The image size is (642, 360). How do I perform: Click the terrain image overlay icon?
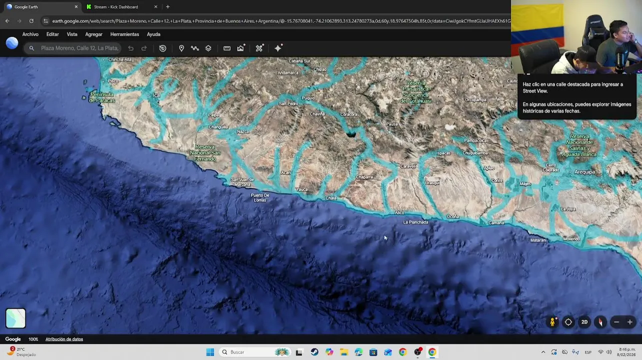coord(241,48)
